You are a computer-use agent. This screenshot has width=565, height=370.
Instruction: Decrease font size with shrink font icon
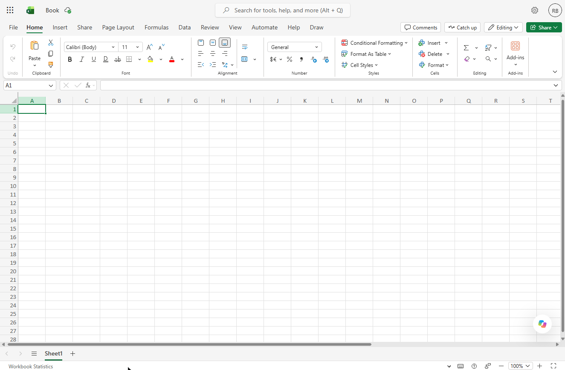162,47
